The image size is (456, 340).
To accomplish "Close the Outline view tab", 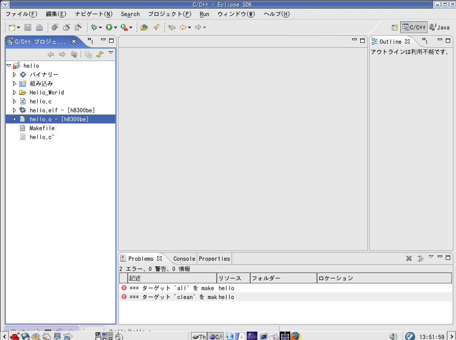I will 407,41.
